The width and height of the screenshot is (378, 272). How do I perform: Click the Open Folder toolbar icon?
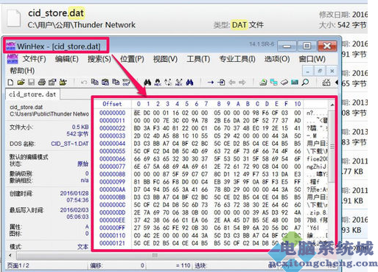(63, 83)
